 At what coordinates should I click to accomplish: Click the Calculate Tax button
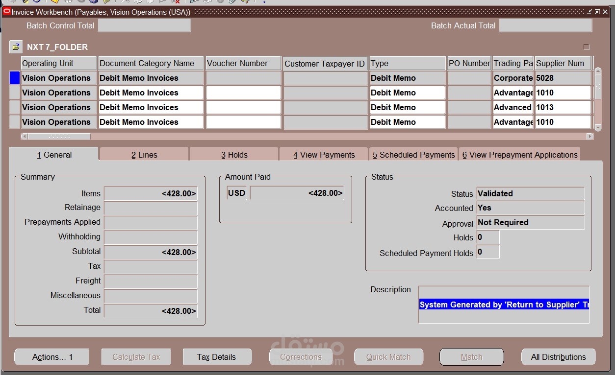pos(136,357)
